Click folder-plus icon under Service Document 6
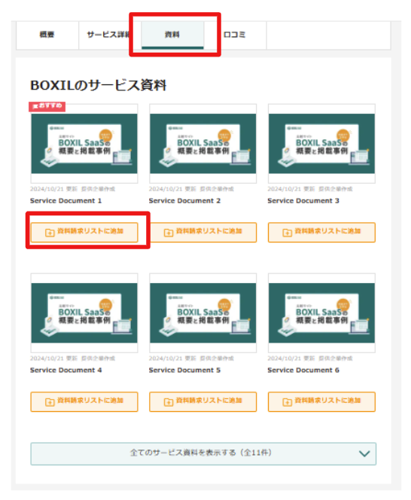The image size is (411, 500). tap(287, 402)
